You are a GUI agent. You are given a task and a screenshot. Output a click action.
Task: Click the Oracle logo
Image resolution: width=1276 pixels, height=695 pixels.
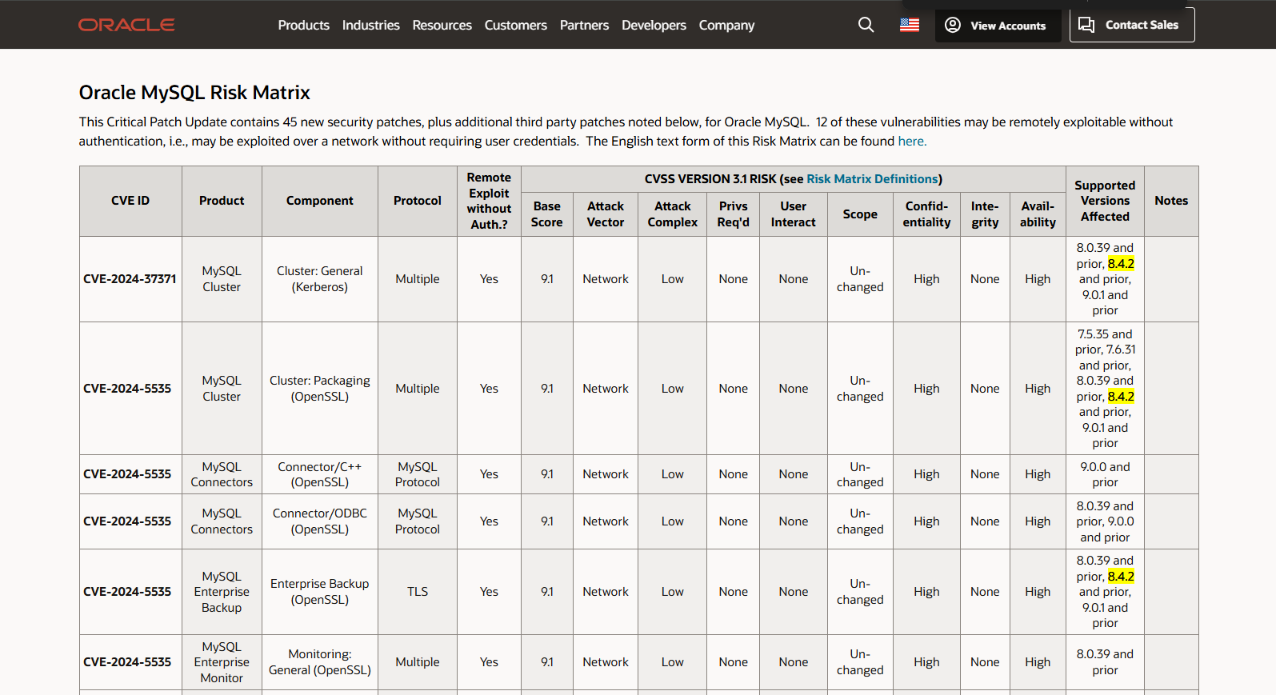click(126, 25)
